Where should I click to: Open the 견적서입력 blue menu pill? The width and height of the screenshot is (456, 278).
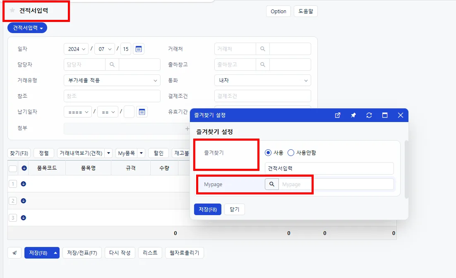pos(27,28)
